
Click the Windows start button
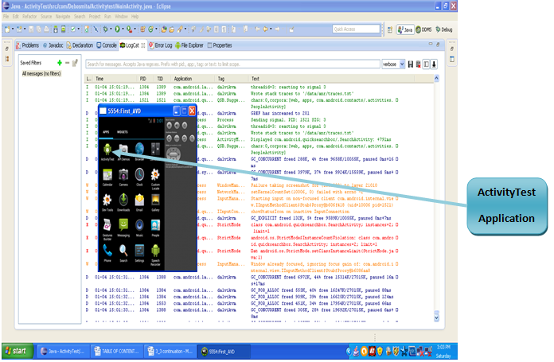pos(17,351)
